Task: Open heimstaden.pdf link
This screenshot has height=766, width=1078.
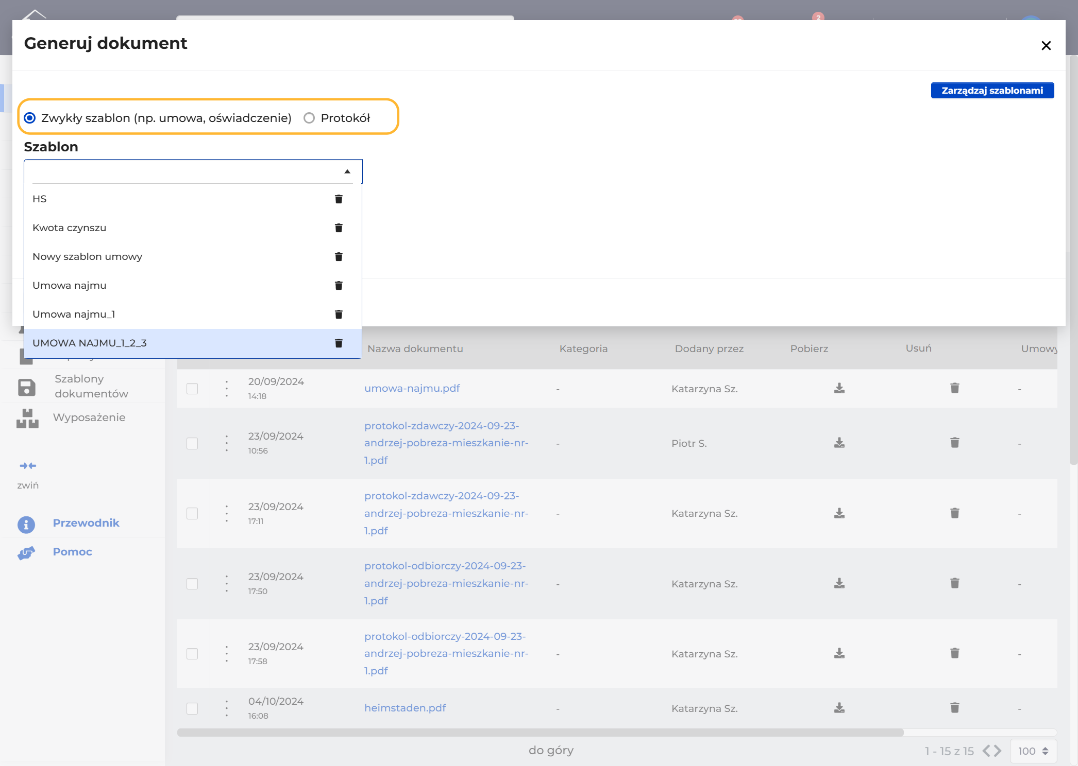Action: [405, 708]
